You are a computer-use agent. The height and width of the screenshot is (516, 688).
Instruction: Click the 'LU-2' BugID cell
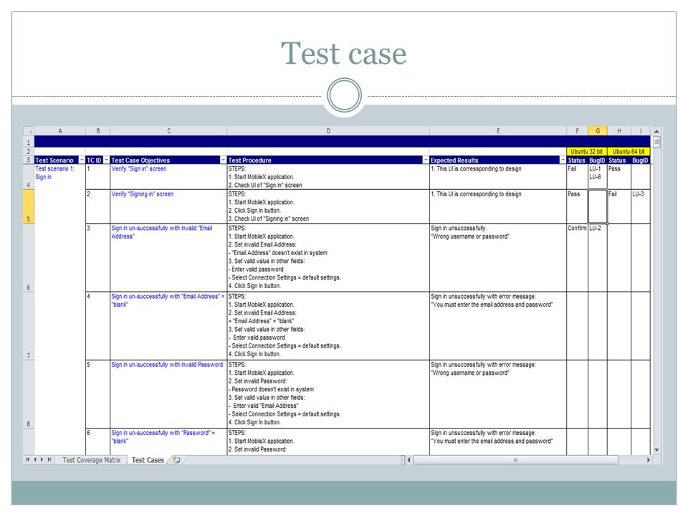point(598,257)
